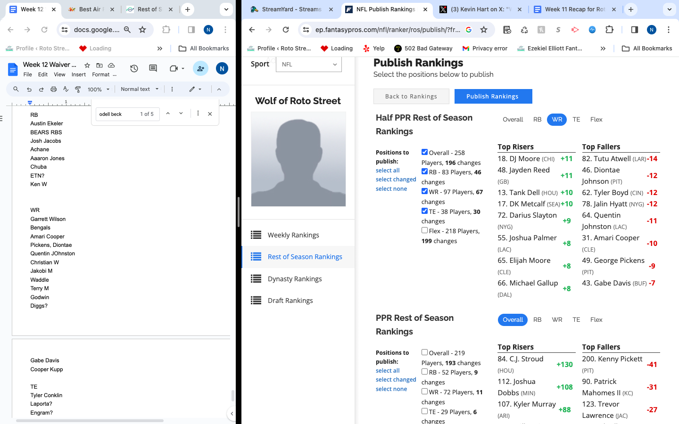
Task: Enable PPR WR 72 Players checkbox
Action: click(424, 391)
